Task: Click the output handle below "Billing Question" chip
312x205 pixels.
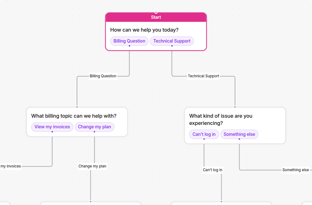Action: tap(129, 45)
